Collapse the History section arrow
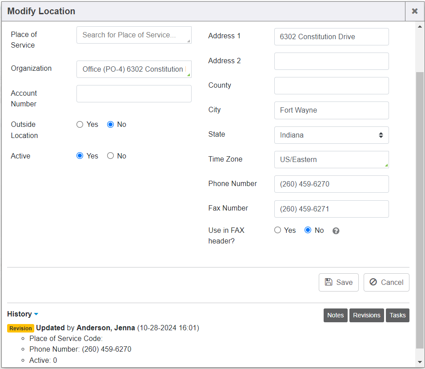Viewport: 425px width, 369px height. (36, 314)
